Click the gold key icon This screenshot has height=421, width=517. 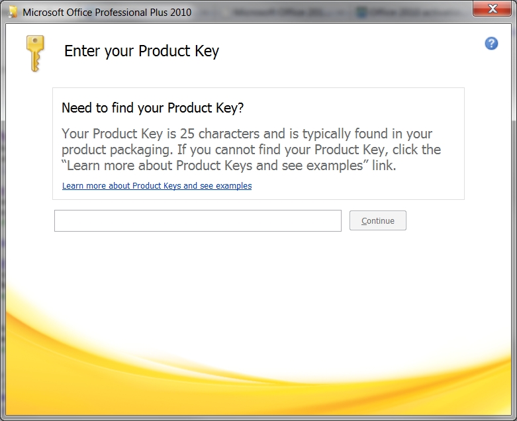pos(34,52)
